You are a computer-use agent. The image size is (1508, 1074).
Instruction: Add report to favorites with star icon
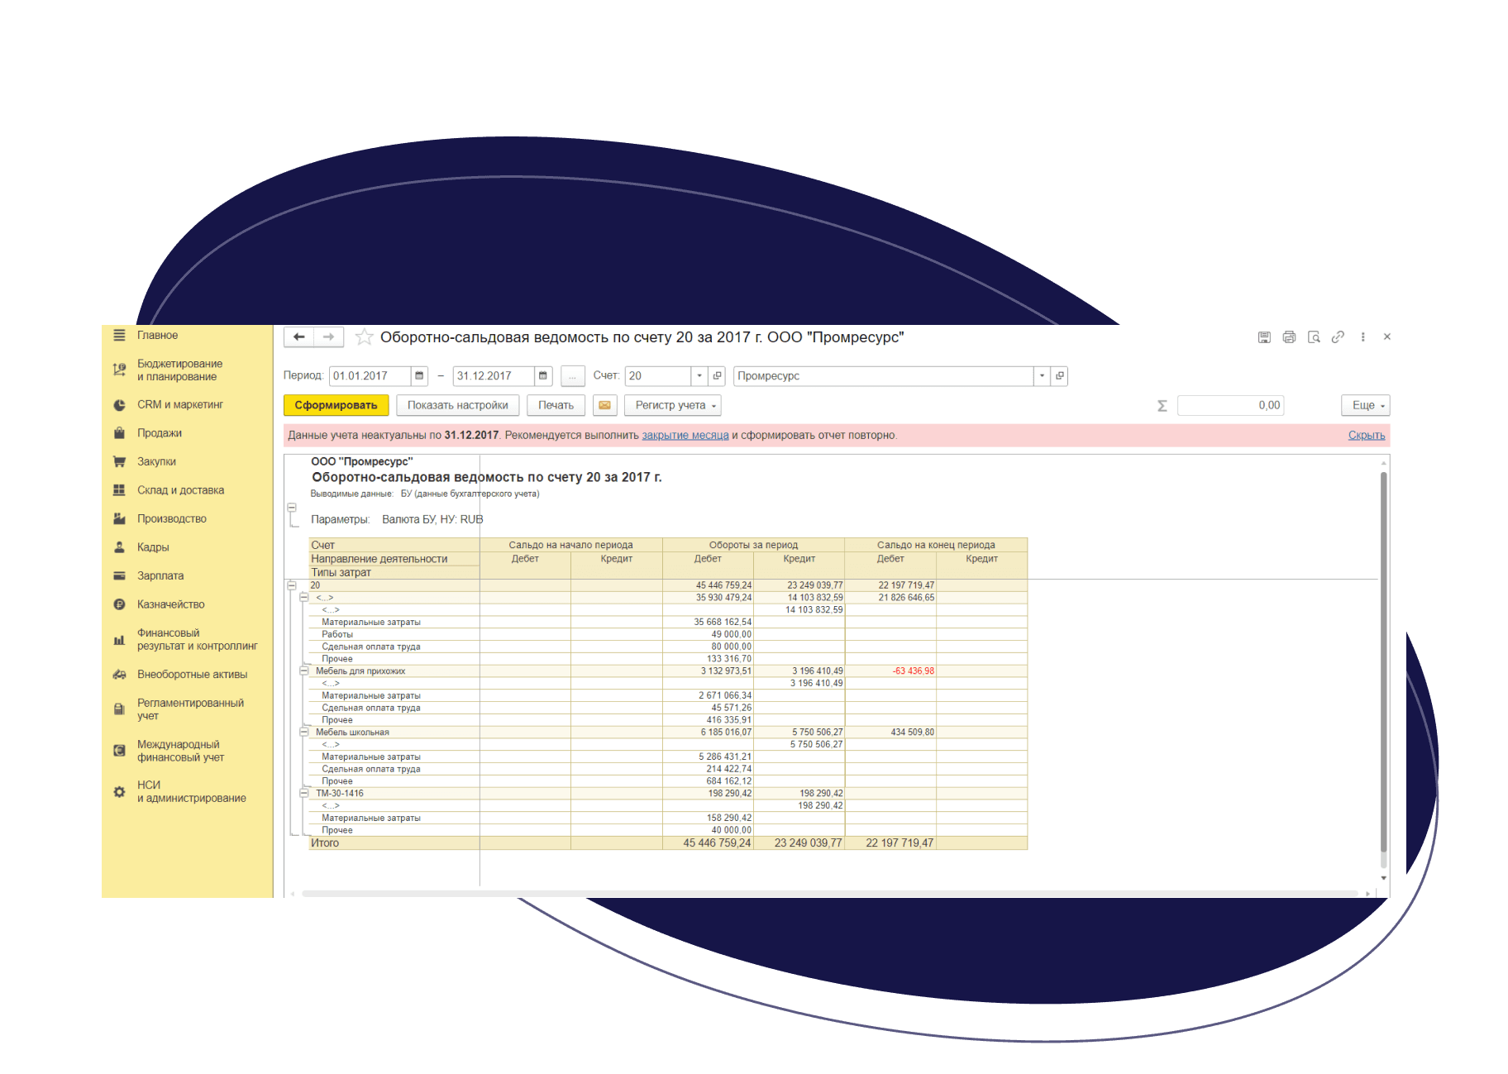(364, 337)
